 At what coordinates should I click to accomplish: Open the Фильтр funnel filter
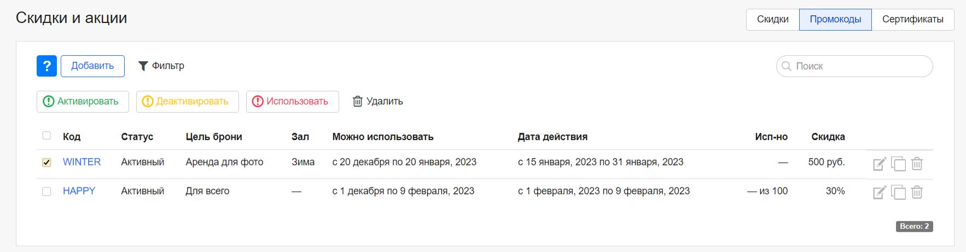(161, 66)
